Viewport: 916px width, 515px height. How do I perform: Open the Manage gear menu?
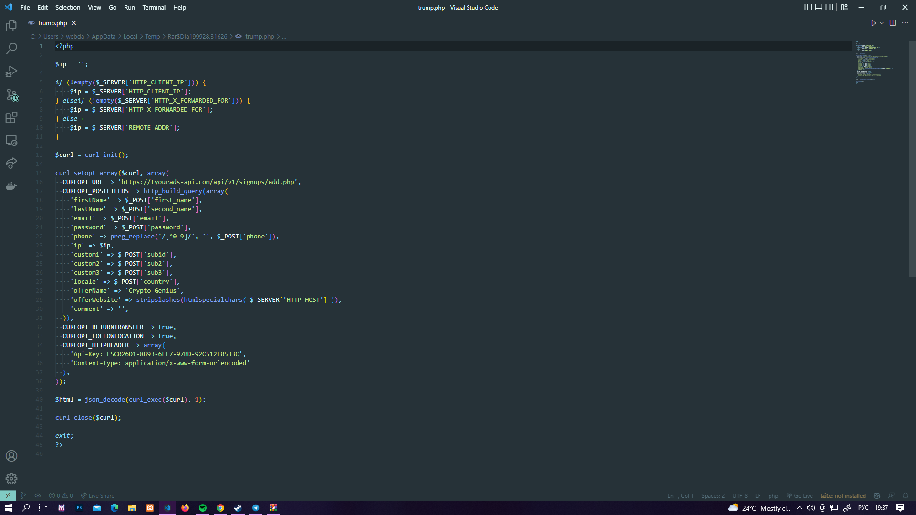pyautogui.click(x=11, y=478)
